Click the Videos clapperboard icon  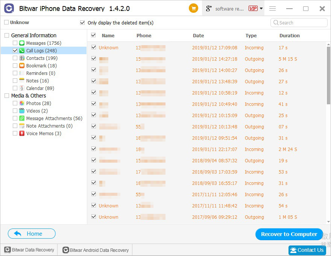pyautogui.click(x=22, y=111)
